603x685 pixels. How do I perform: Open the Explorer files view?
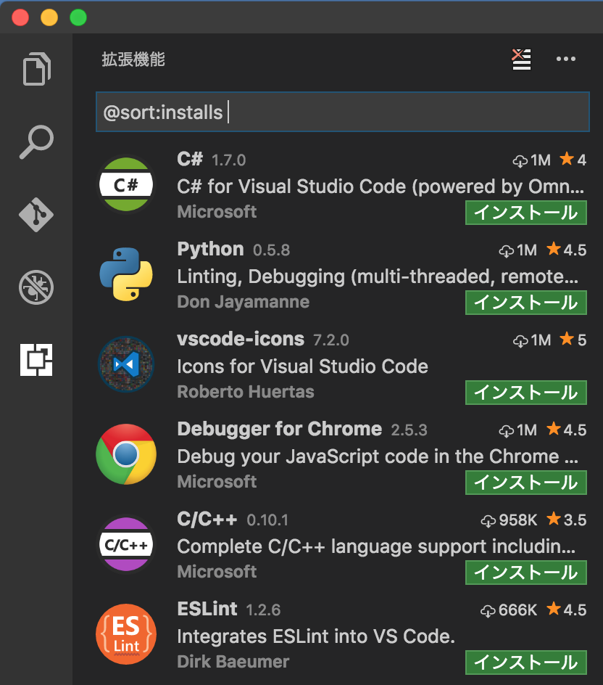click(37, 69)
